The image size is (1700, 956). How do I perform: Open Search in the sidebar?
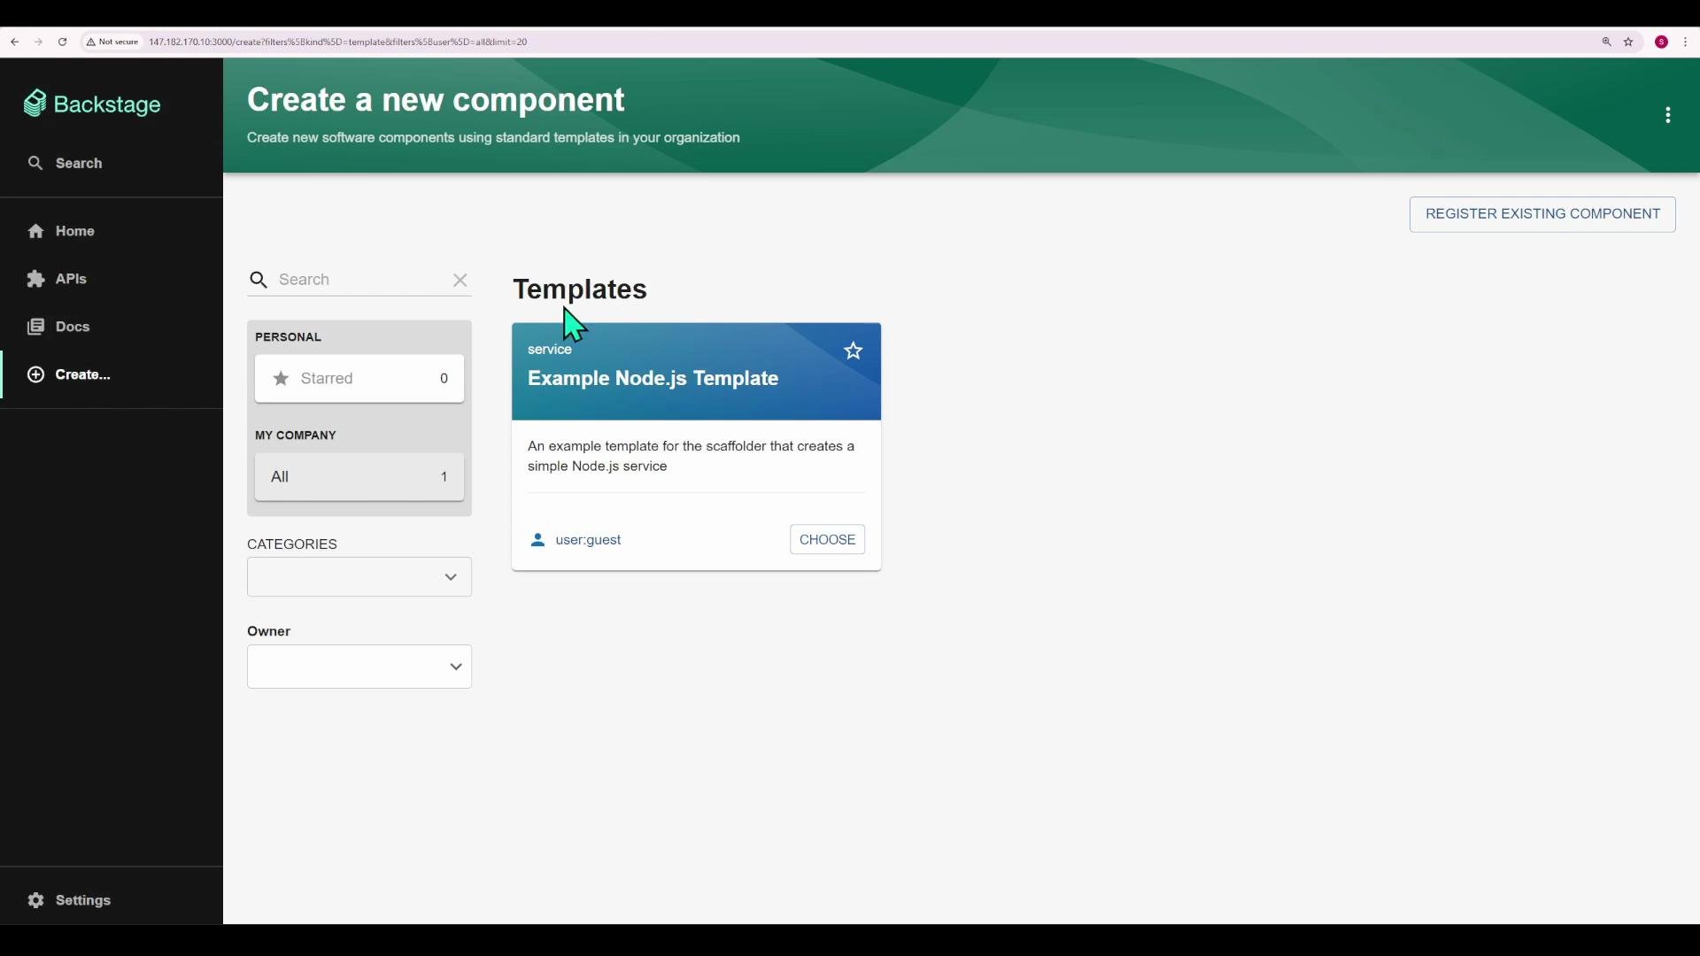point(66,163)
